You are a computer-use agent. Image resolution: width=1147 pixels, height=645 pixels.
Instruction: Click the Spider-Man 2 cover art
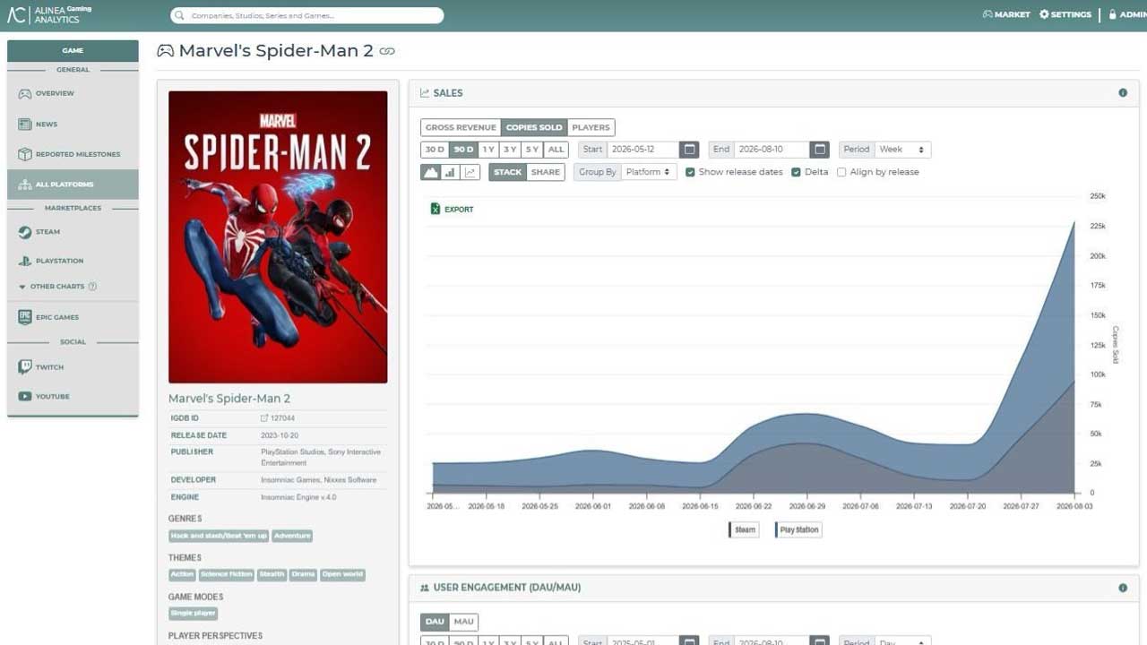278,237
